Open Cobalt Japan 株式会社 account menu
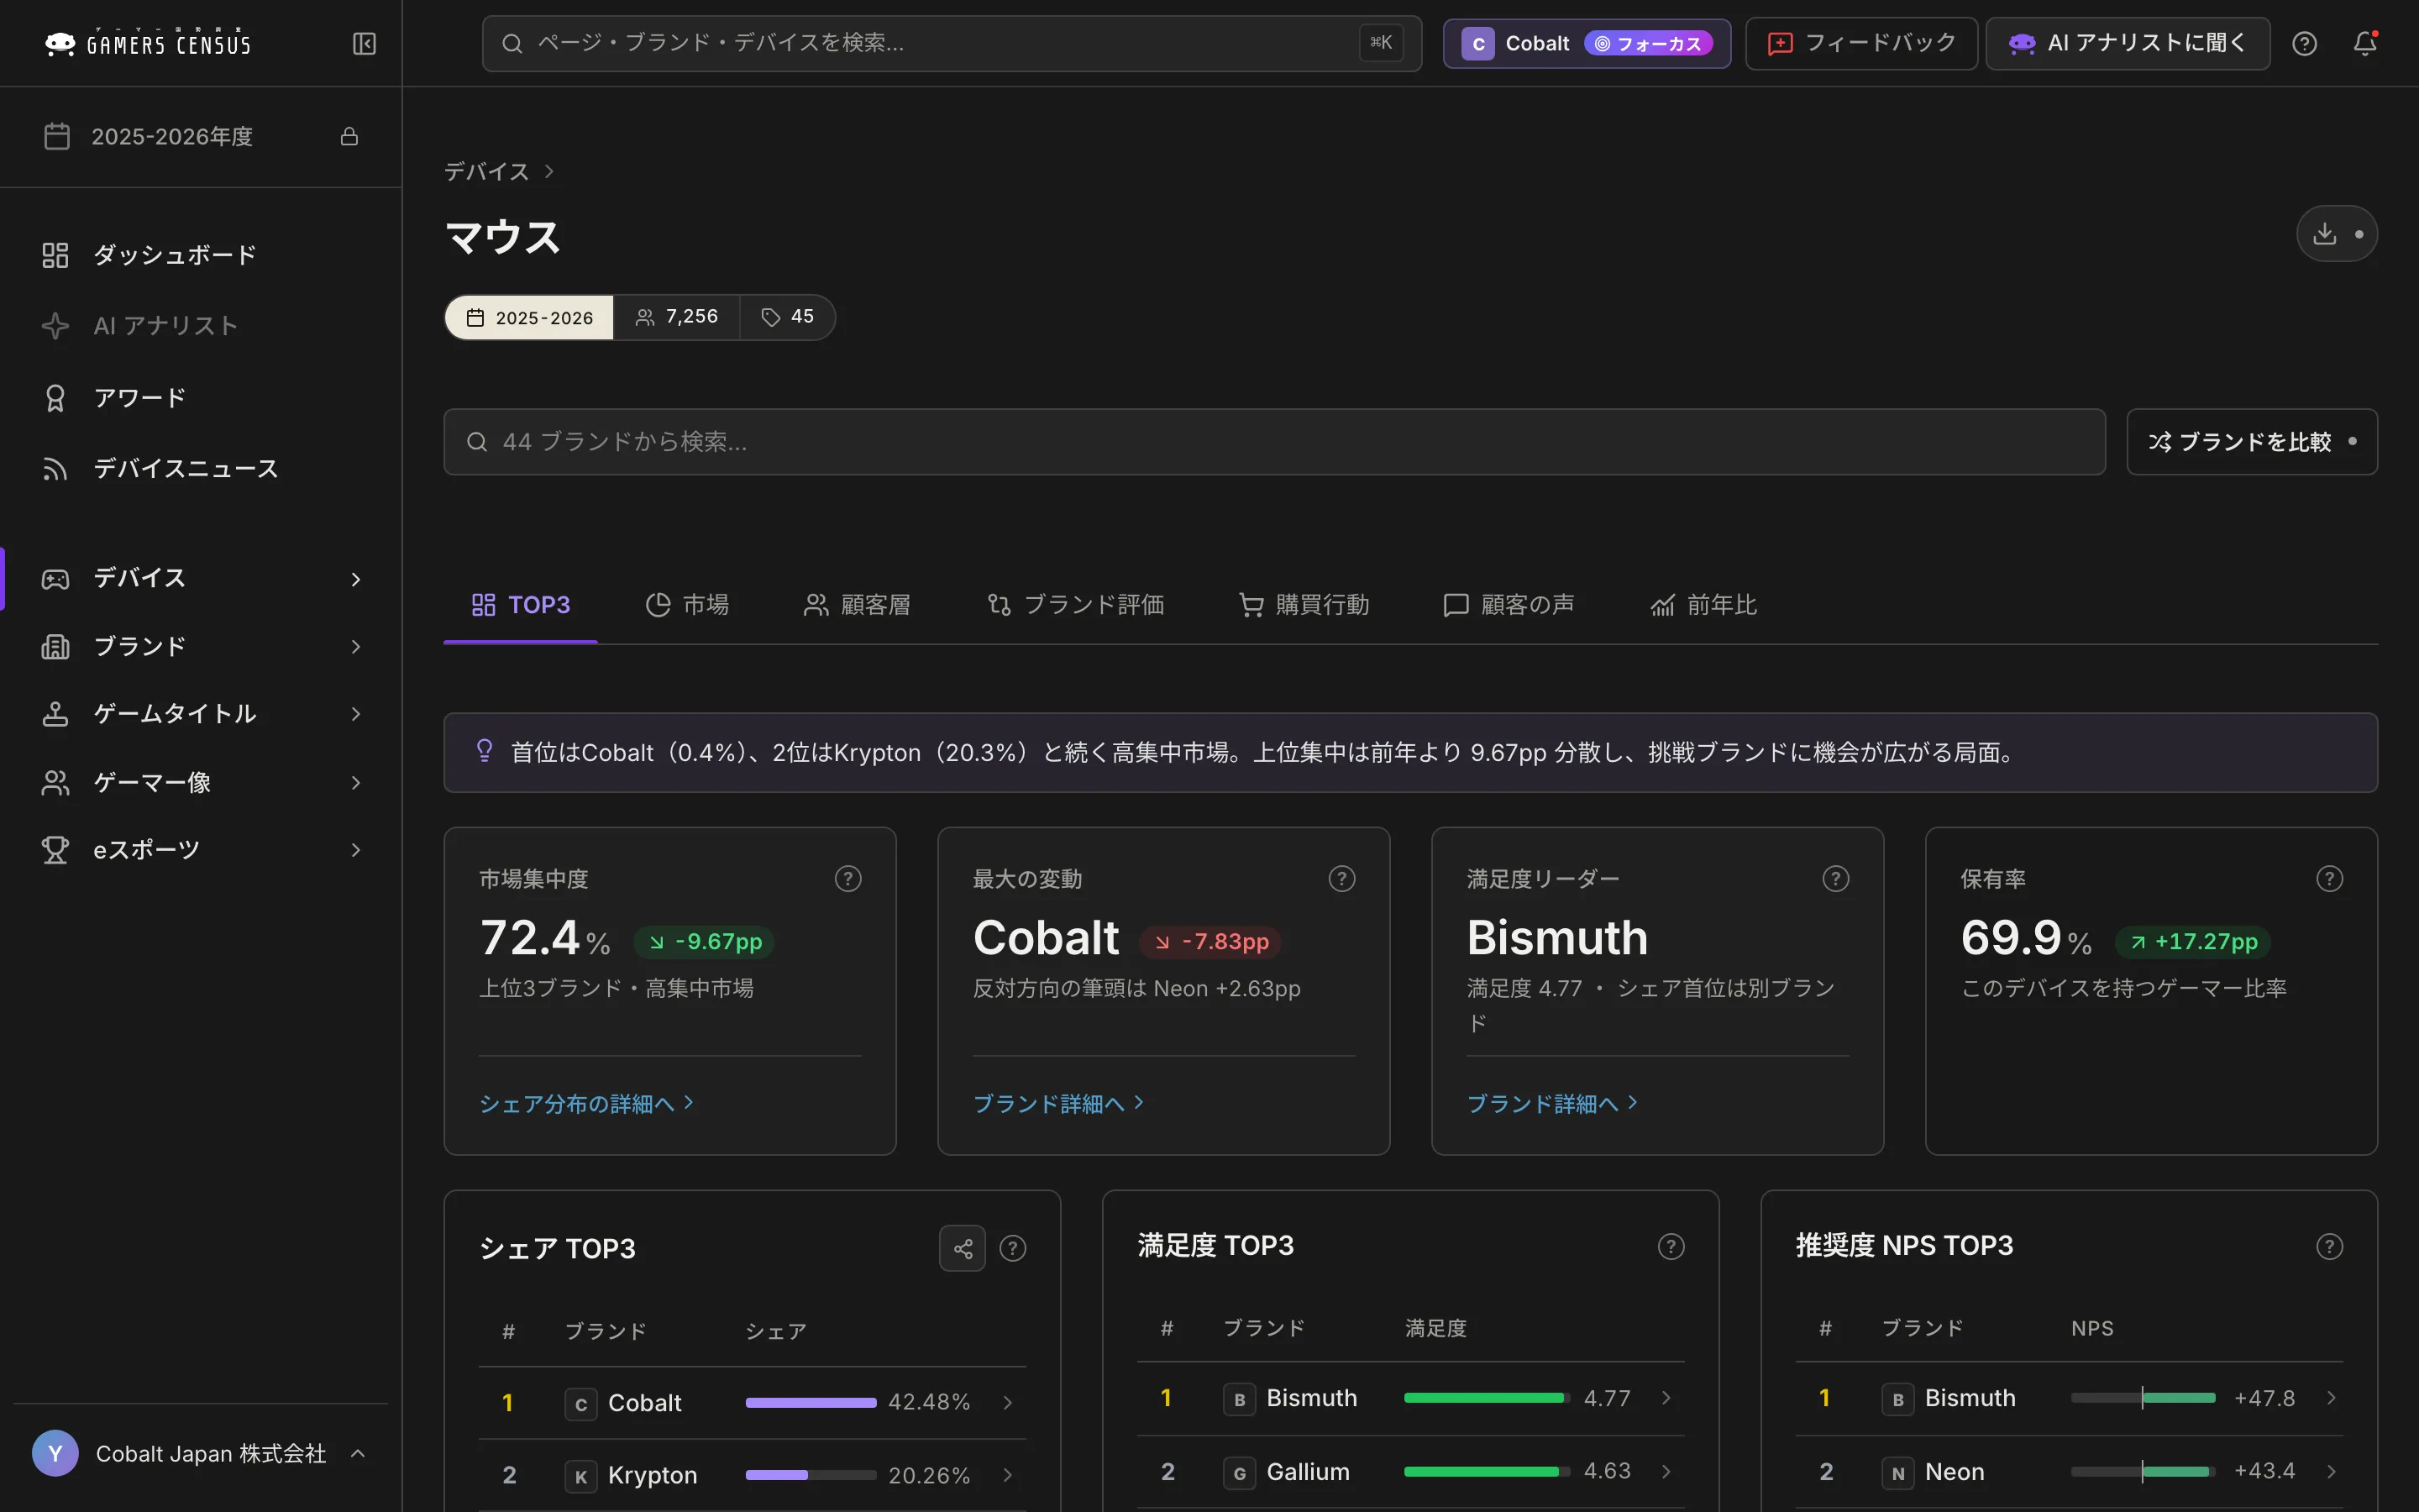2419x1512 pixels. pyautogui.click(x=200, y=1453)
